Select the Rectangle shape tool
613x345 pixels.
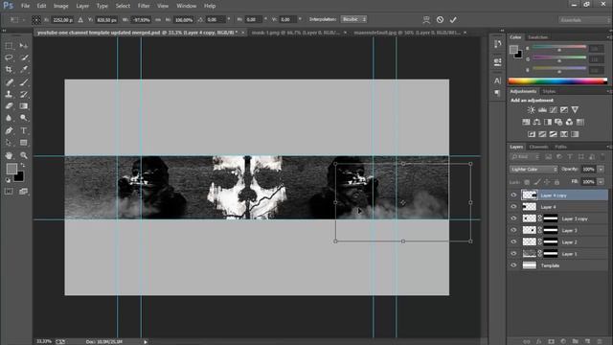23,143
